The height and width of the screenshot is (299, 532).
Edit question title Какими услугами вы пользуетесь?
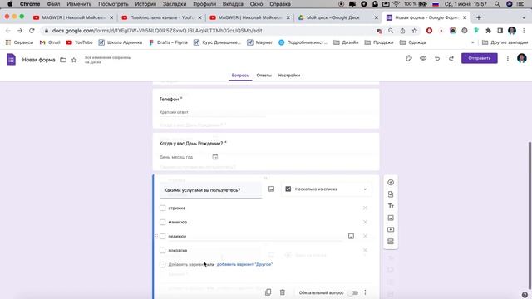(x=210, y=190)
